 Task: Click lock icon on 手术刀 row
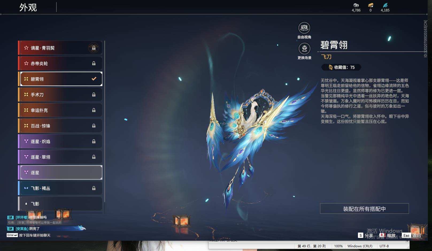click(x=94, y=95)
